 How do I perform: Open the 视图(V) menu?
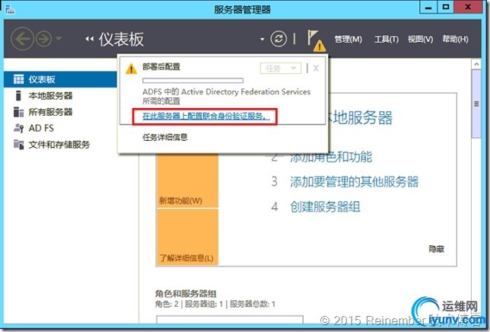pyautogui.click(x=420, y=39)
